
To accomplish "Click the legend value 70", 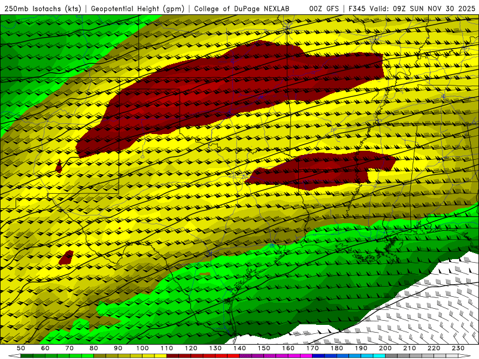I will [x=69, y=348].
